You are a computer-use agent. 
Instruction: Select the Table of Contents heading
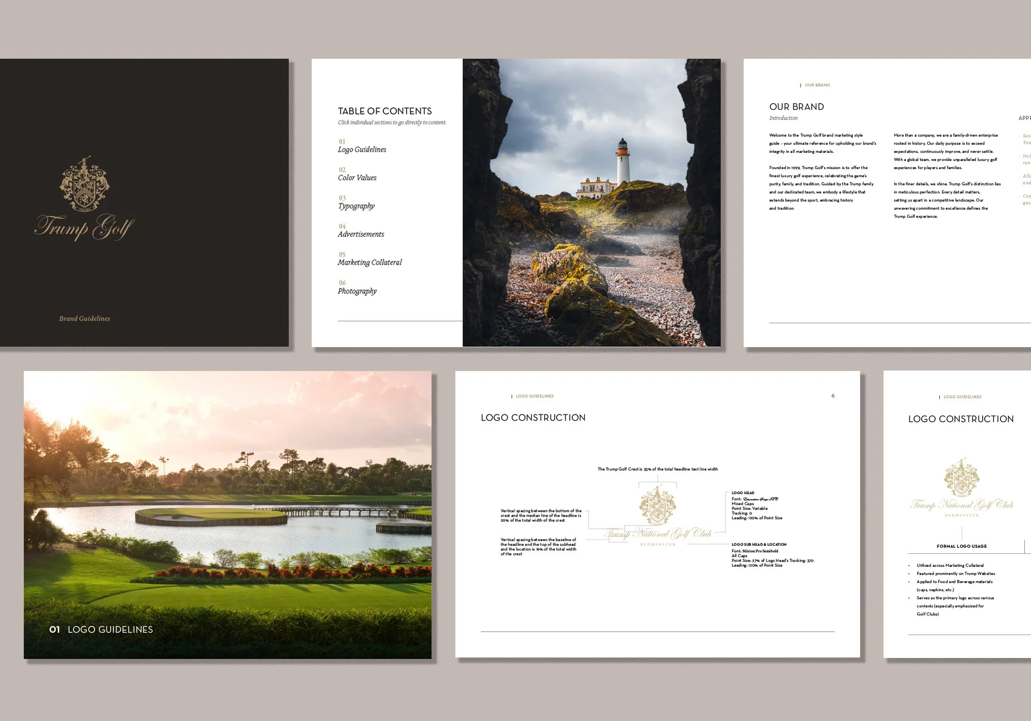pyautogui.click(x=385, y=111)
